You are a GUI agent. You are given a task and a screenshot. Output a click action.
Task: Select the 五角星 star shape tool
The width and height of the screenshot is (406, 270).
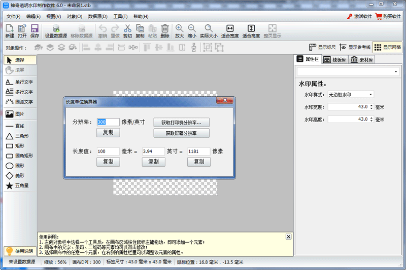[x=19, y=186]
